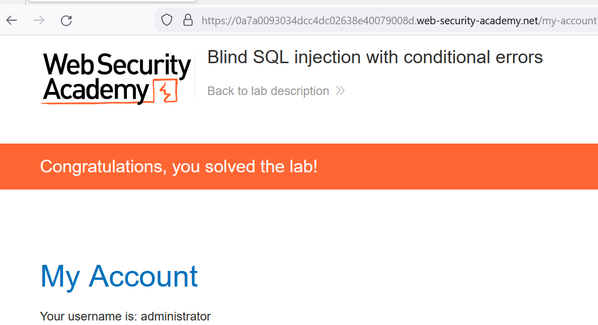Image resolution: width=598 pixels, height=325 pixels.
Task: Click the 'Web Security' text in the logo
Action: pyautogui.click(x=116, y=65)
